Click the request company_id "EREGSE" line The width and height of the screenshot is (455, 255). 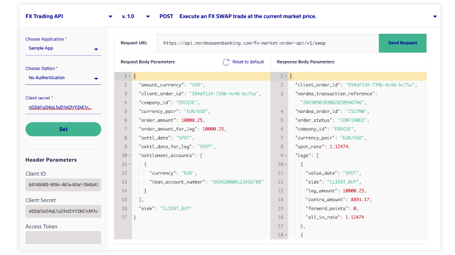click(169, 103)
